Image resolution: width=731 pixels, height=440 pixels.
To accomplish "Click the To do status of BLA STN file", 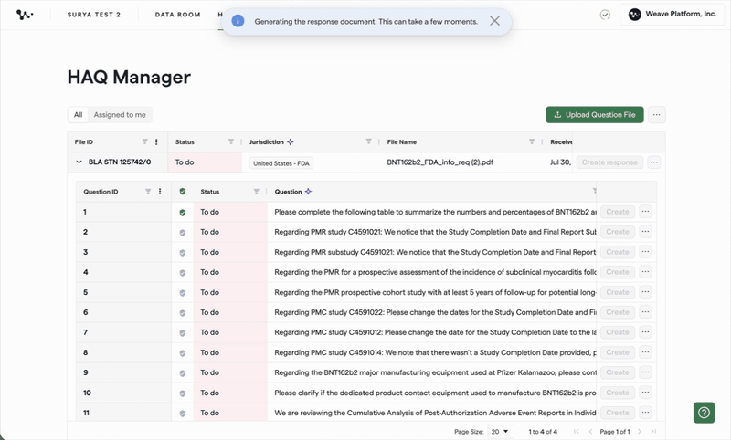I will [x=185, y=162].
